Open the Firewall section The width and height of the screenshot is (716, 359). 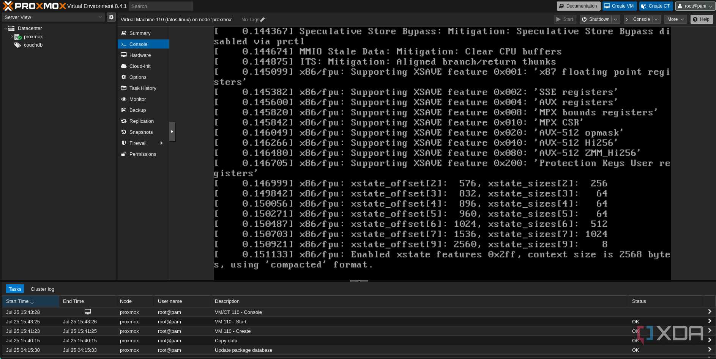pos(143,143)
